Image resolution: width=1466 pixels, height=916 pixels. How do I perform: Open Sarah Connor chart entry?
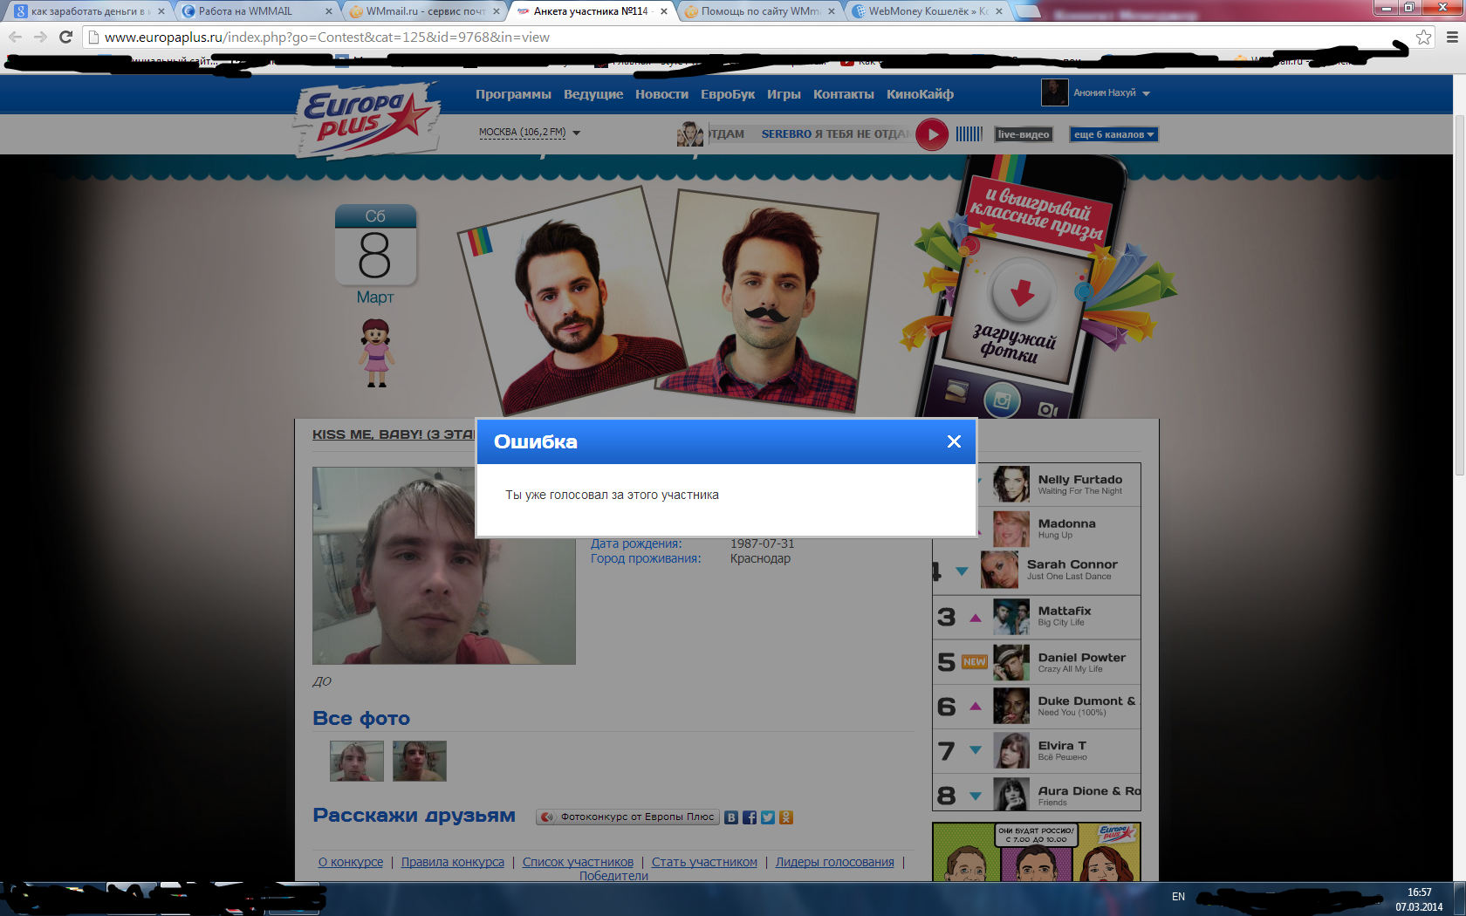[x=1037, y=571]
